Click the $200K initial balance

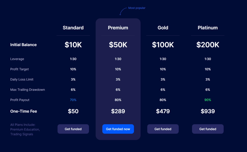[208, 45]
